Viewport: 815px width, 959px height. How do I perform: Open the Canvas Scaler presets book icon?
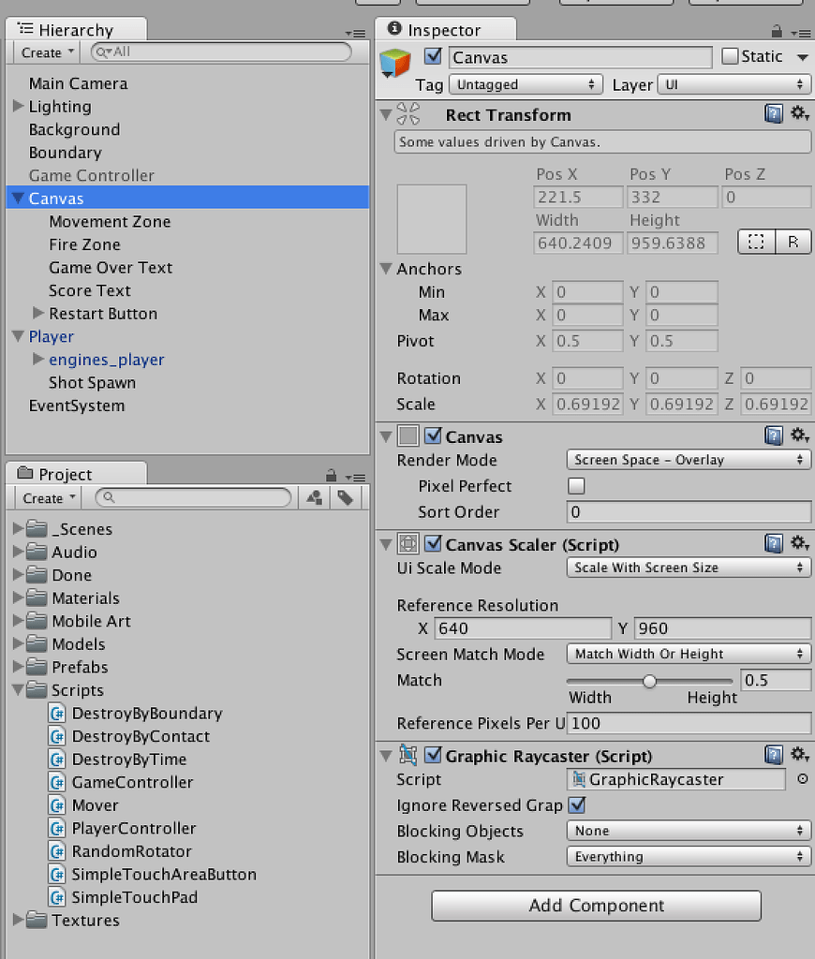click(x=774, y=543)
